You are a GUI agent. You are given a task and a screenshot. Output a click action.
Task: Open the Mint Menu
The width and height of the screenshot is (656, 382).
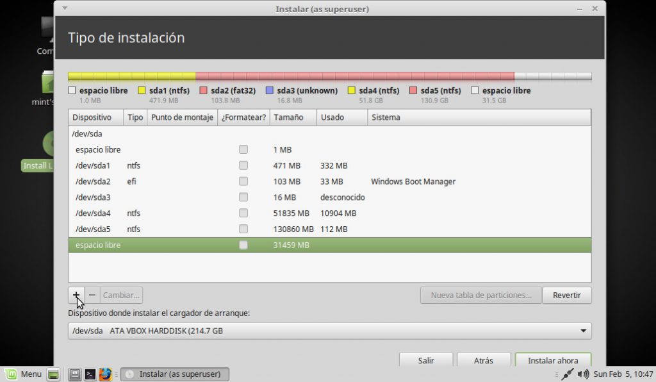tap(23, 374)
